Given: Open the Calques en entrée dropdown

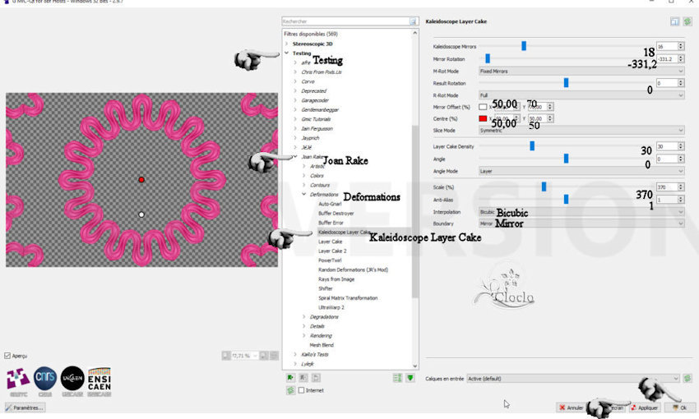Looking at the screenshot, I should click(x=573, y=378).
